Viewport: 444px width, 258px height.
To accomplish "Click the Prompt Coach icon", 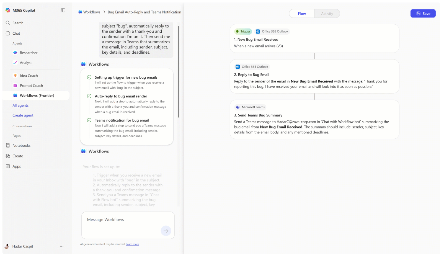I will tap(15, 86).
